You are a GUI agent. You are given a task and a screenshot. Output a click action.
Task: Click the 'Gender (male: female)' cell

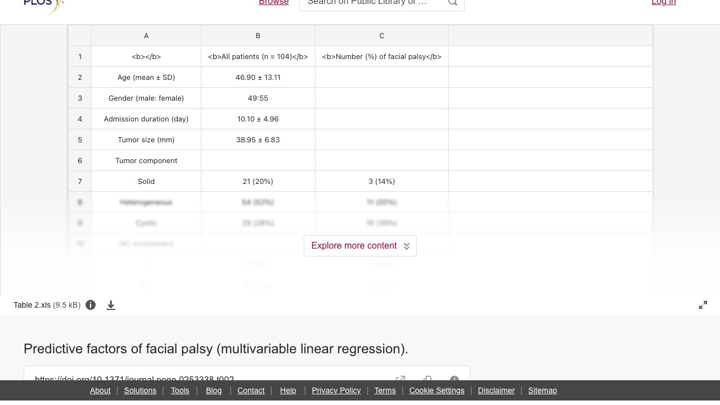tap(146, 98)
